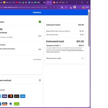
Task: Click info icon next to order minimum fee
Action: click(x=69, y=31)
